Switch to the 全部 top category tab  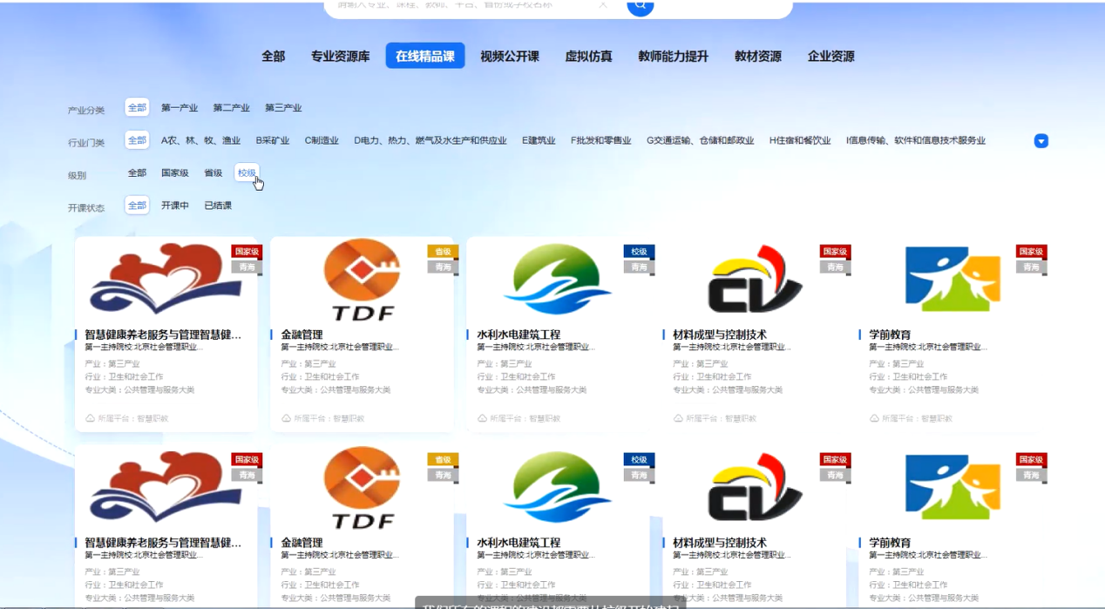pyautogui.click(x=274, y=56)
